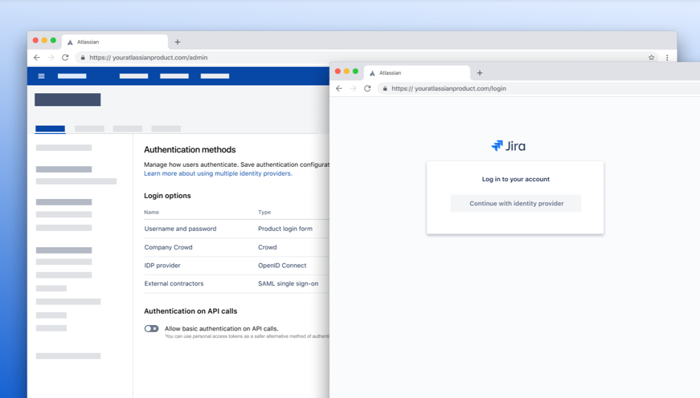The height and width of the screenshot is (398, 700).
Task: Open a new tab in the login window
Action: click(480, 73)
